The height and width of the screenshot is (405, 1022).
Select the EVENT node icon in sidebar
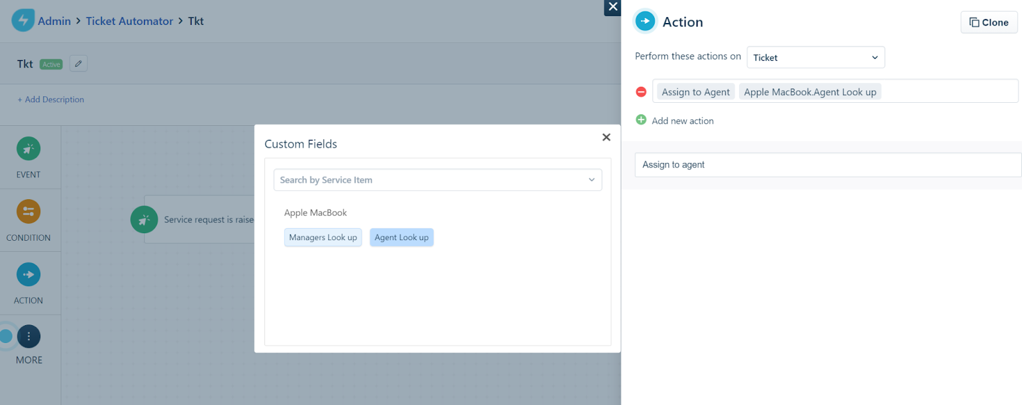pyautogui.click(x=28, y=149)
